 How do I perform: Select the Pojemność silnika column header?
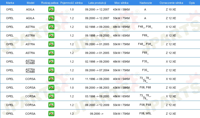[71, 3]
